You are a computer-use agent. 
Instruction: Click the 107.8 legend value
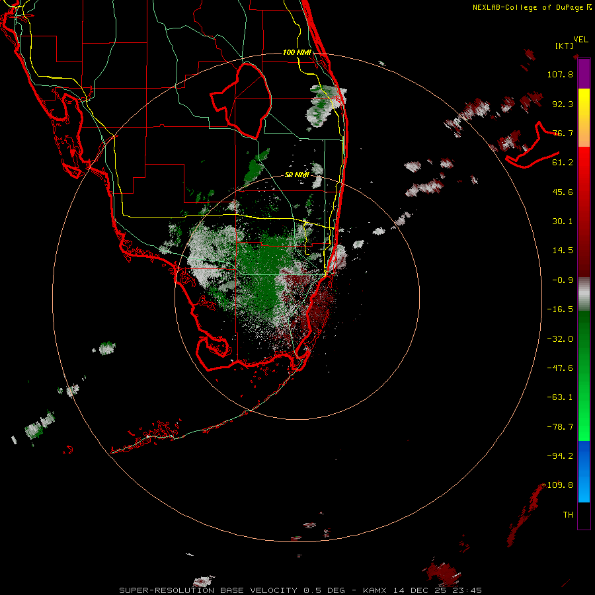point(560,74)
